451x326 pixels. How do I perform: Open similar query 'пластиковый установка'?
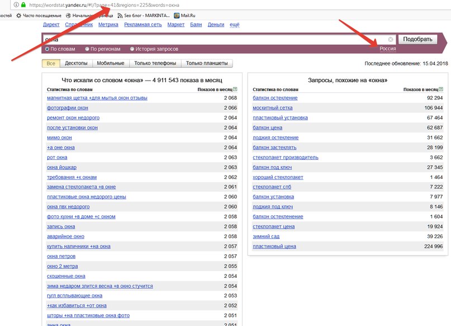coord(280,117)
